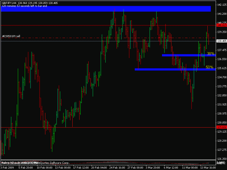Click the white 138.405 current price tag
This screenshot has width=227, height=170.
(x=222, y=41)
